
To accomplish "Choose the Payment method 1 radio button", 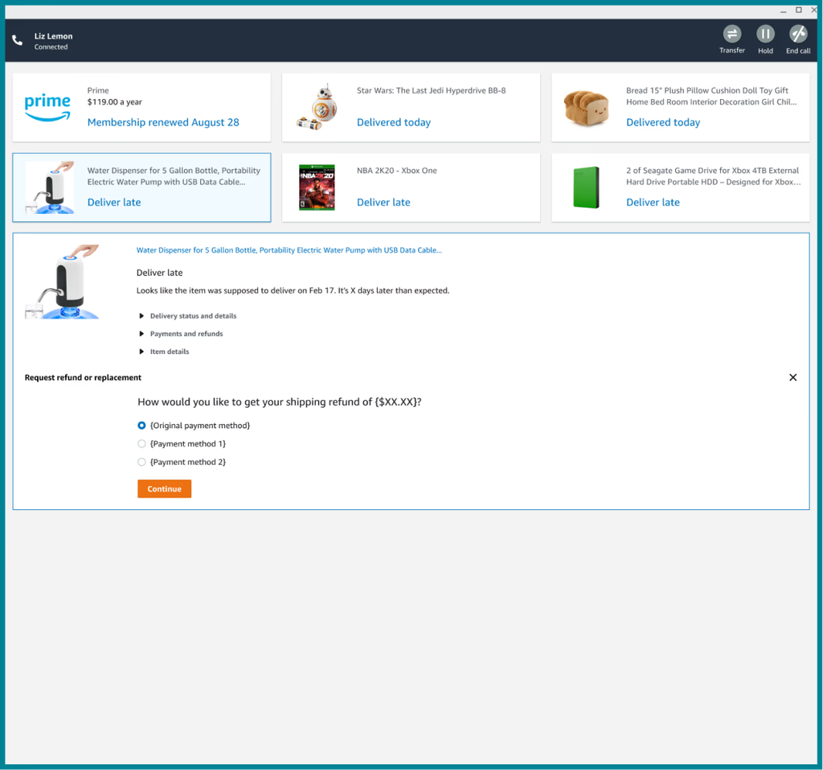I will tap(142, 444).
